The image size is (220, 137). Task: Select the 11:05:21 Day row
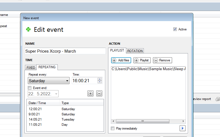pos(65,125)
